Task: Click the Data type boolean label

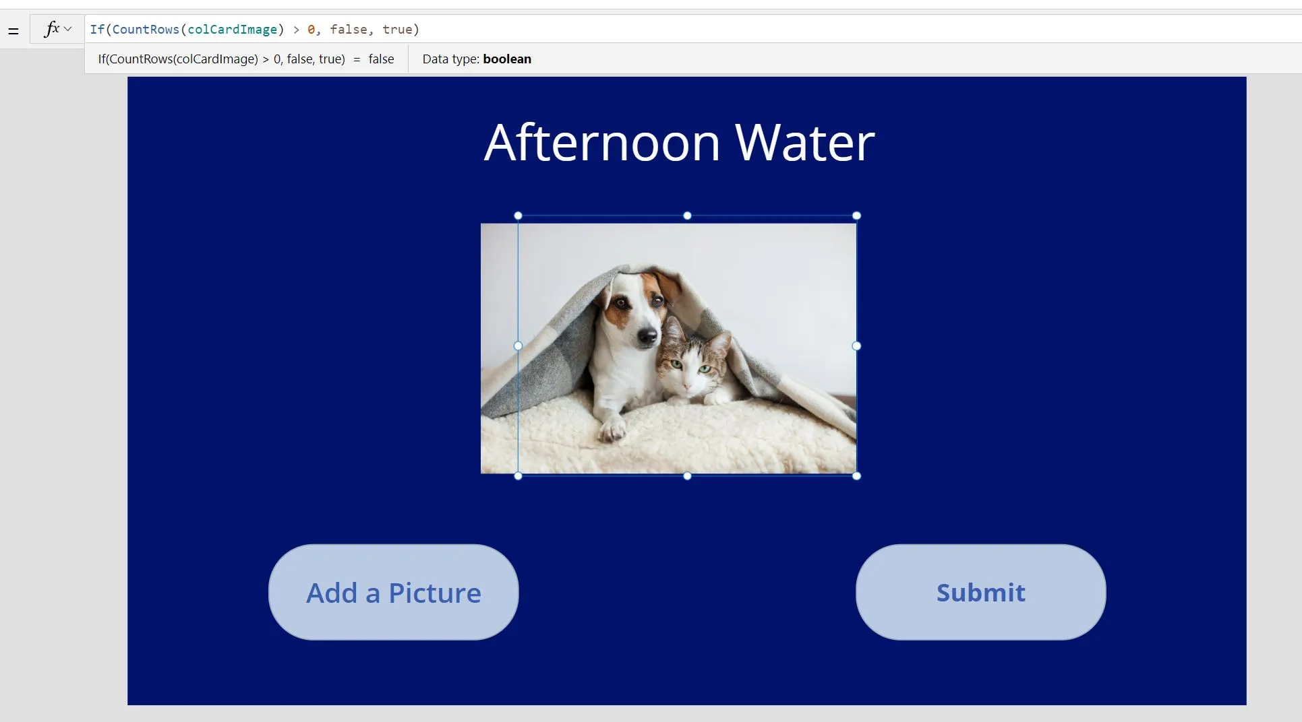Action: pos(476,59)
